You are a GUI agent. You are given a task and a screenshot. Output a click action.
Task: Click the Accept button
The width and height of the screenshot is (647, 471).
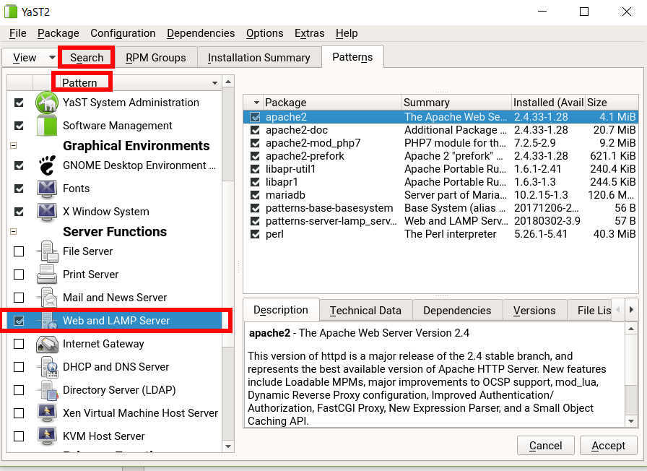[x=608, y=446]
